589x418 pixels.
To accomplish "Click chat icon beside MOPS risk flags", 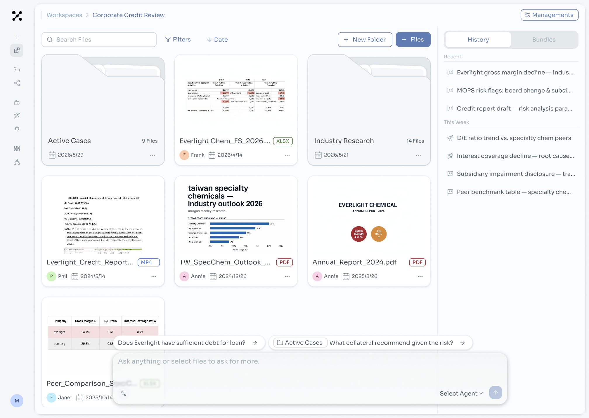I will tap(451, 90).
